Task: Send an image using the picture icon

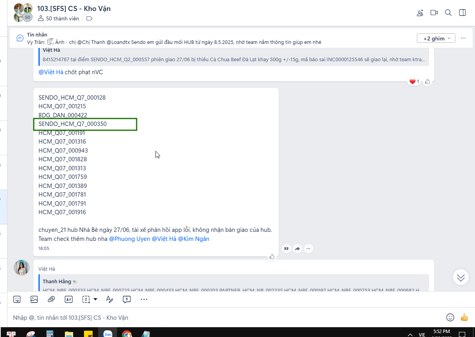Action: click(x=34, y=299)
